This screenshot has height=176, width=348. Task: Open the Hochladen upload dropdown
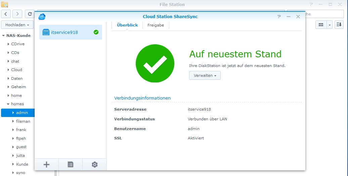[17, 25]
